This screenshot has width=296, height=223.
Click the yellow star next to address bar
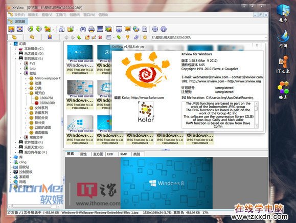(145, 37)
